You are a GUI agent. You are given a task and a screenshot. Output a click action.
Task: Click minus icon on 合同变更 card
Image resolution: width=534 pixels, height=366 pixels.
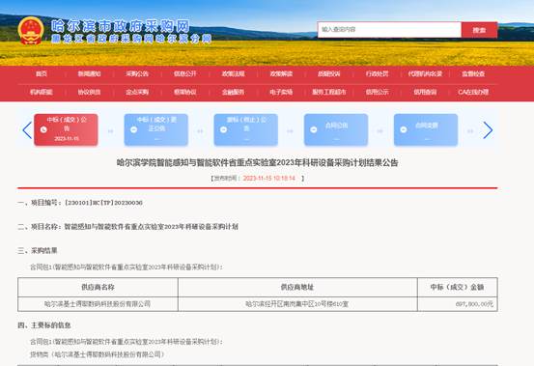pos(404,129)
